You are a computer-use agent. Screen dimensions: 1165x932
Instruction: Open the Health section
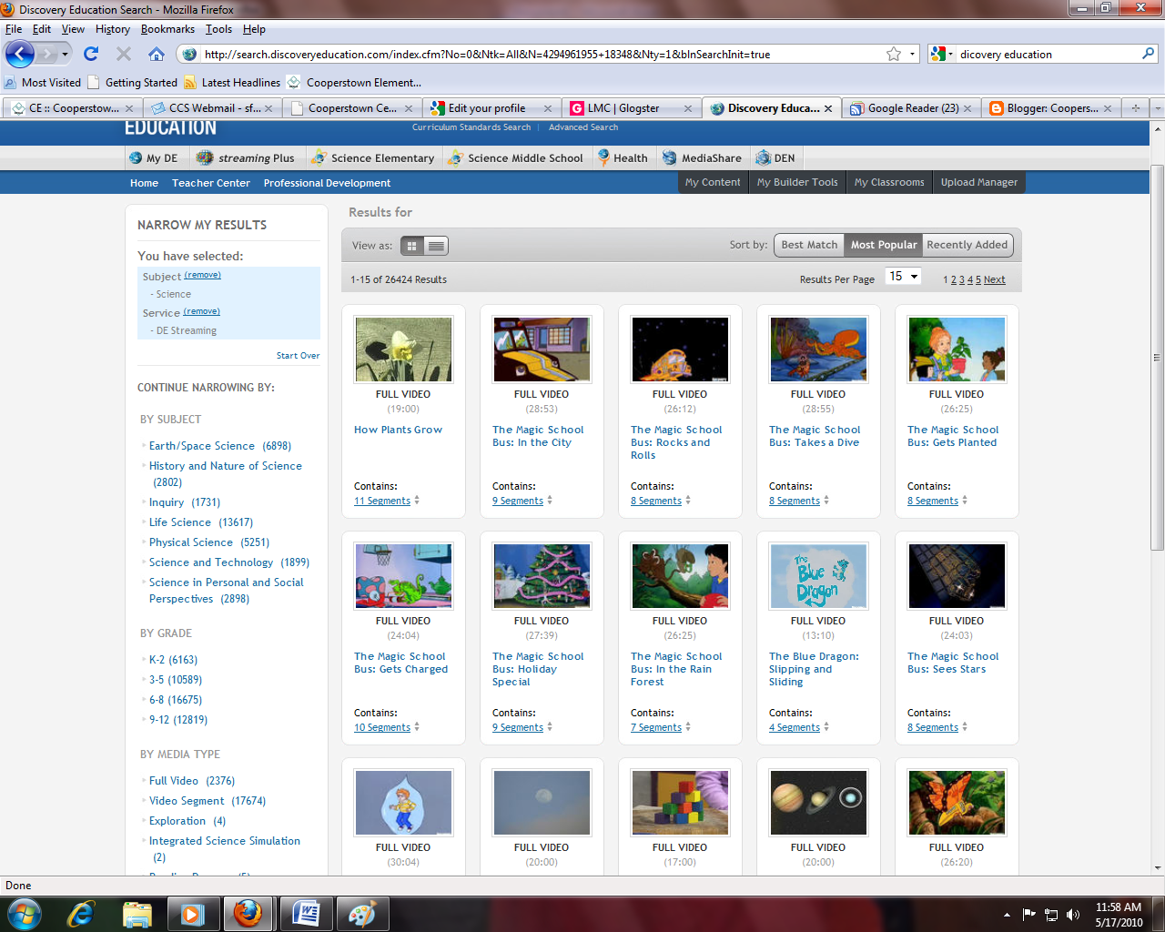point(623,157)
